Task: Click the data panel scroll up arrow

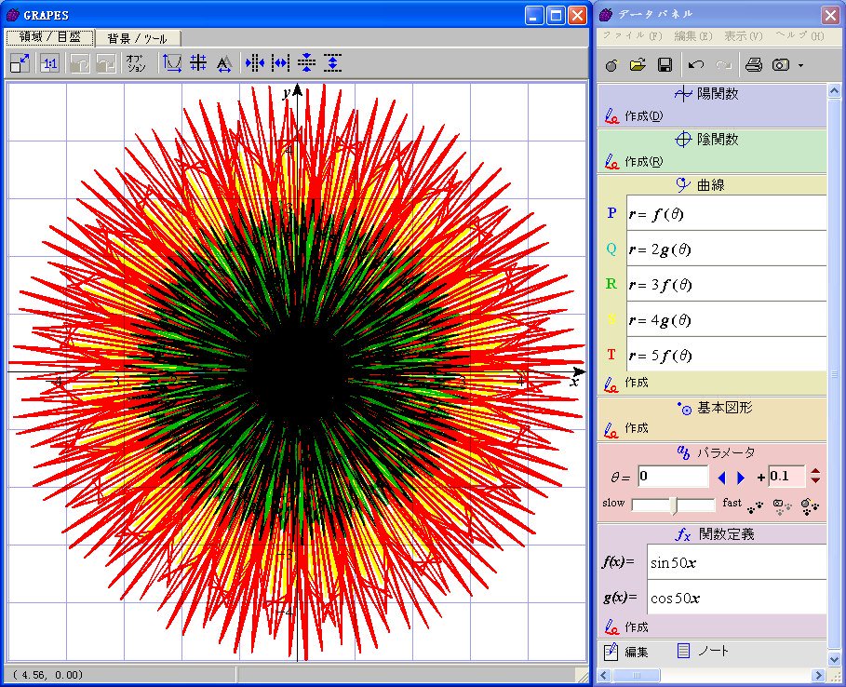Action: point(834,90)
